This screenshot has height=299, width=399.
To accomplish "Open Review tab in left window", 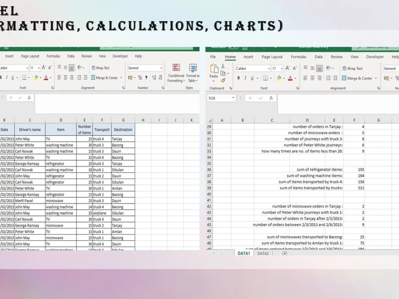I will 87,56.
